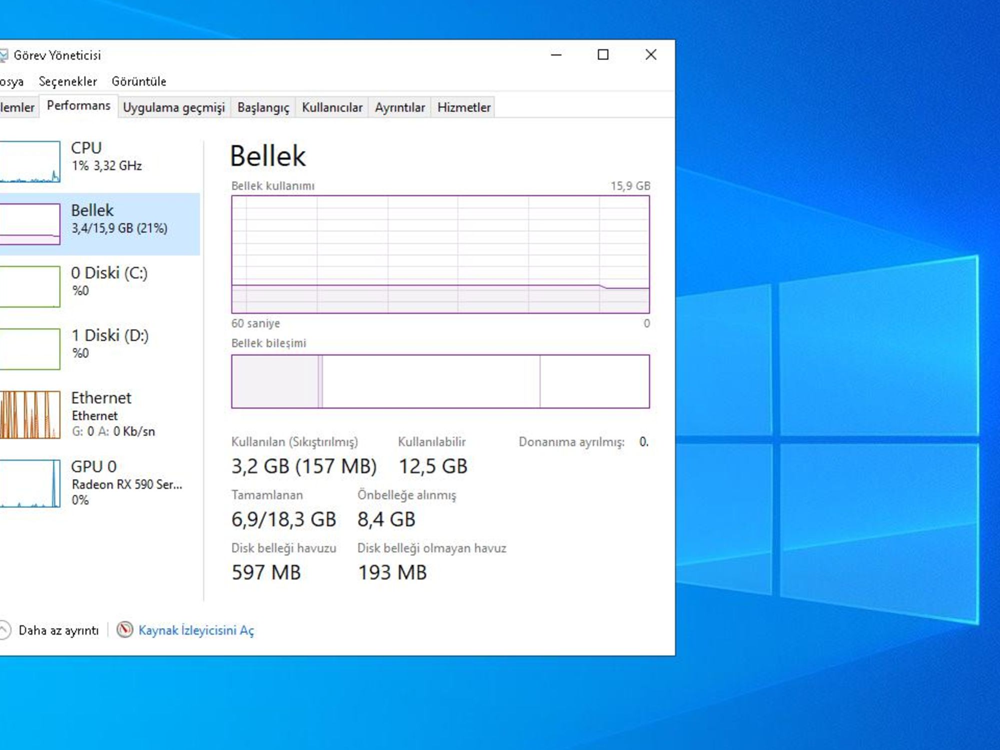
Task: Click the Ethernet orange activity graph
Action: [x=30, y=414]
